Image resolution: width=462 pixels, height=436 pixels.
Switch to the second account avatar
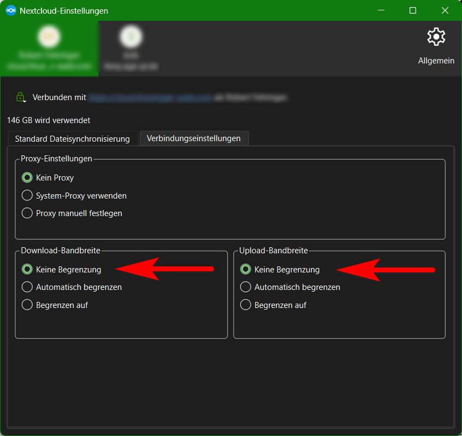[131, 37]
